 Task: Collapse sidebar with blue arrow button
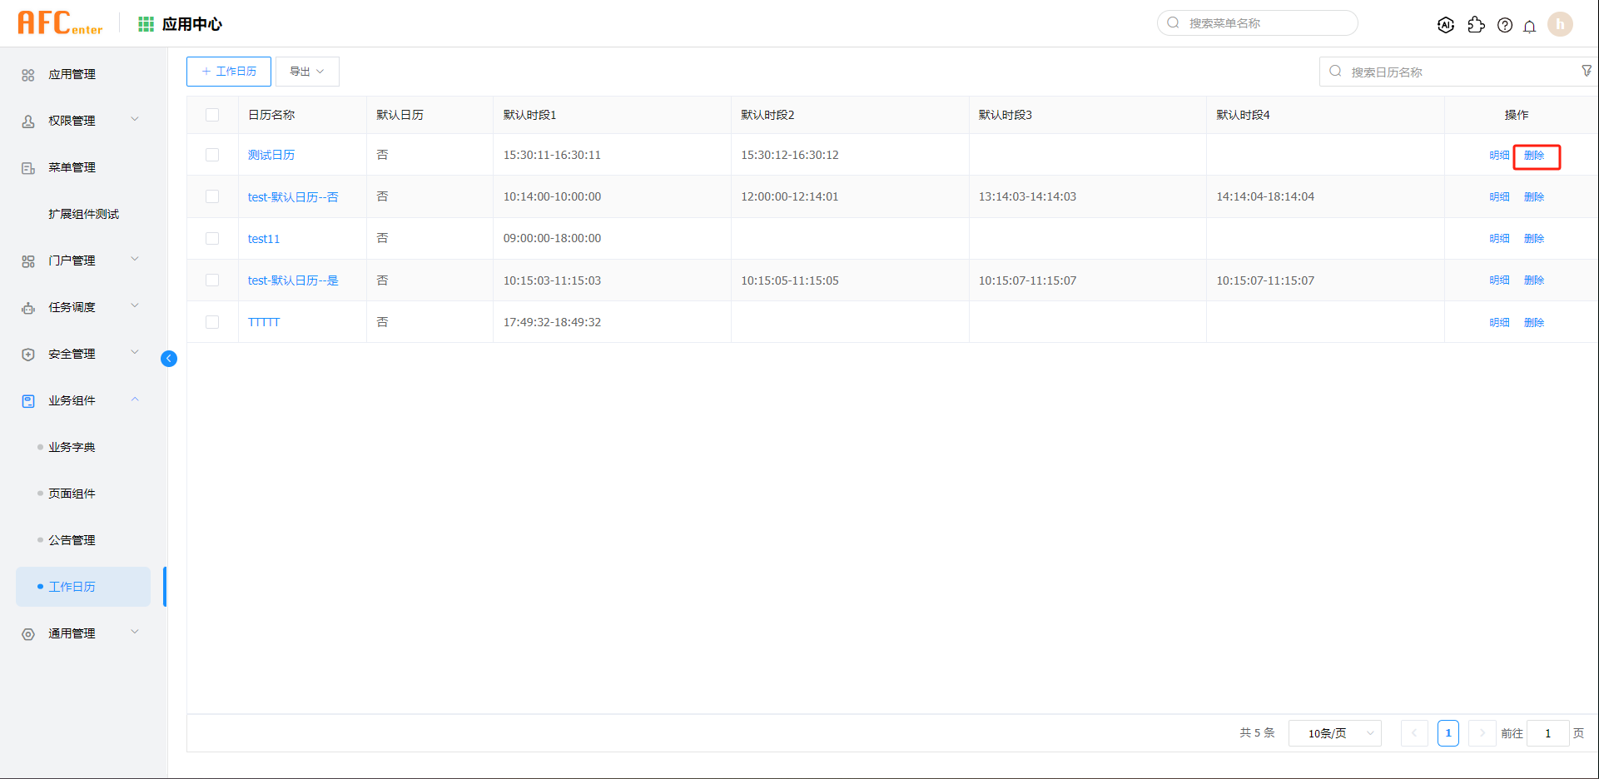[169, 359]
